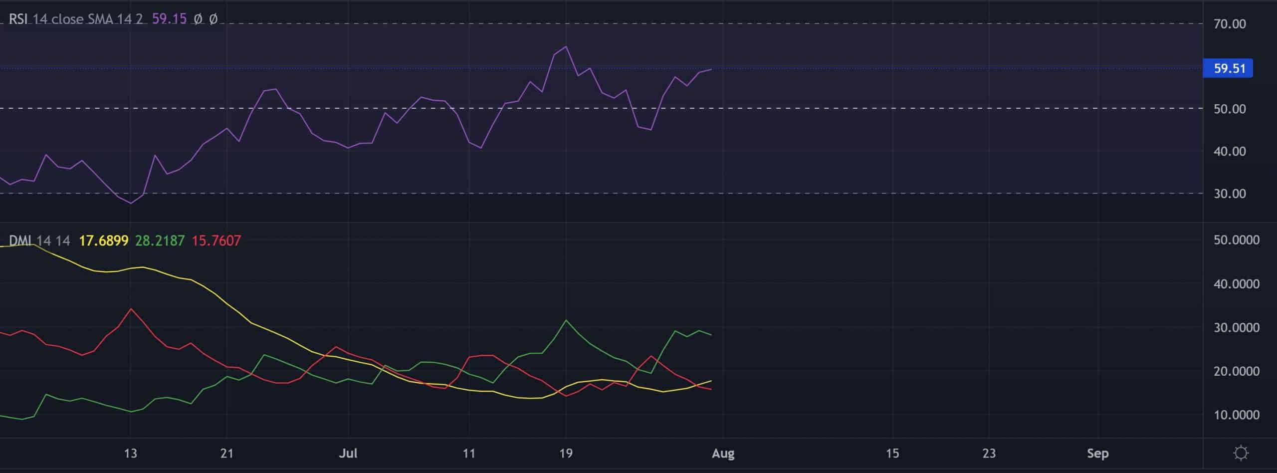Select the RSI indicator title

click(x=18, y=19)
